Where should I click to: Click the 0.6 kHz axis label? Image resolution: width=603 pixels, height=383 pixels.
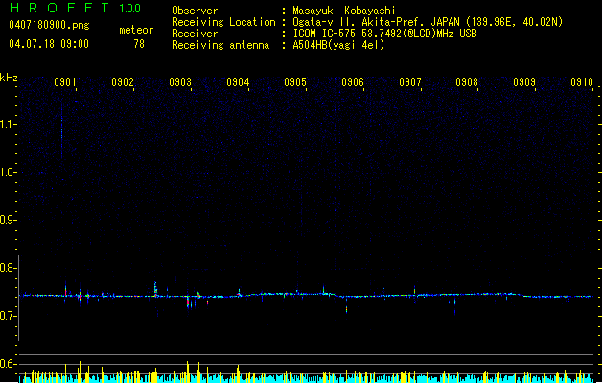pos(8,364)
